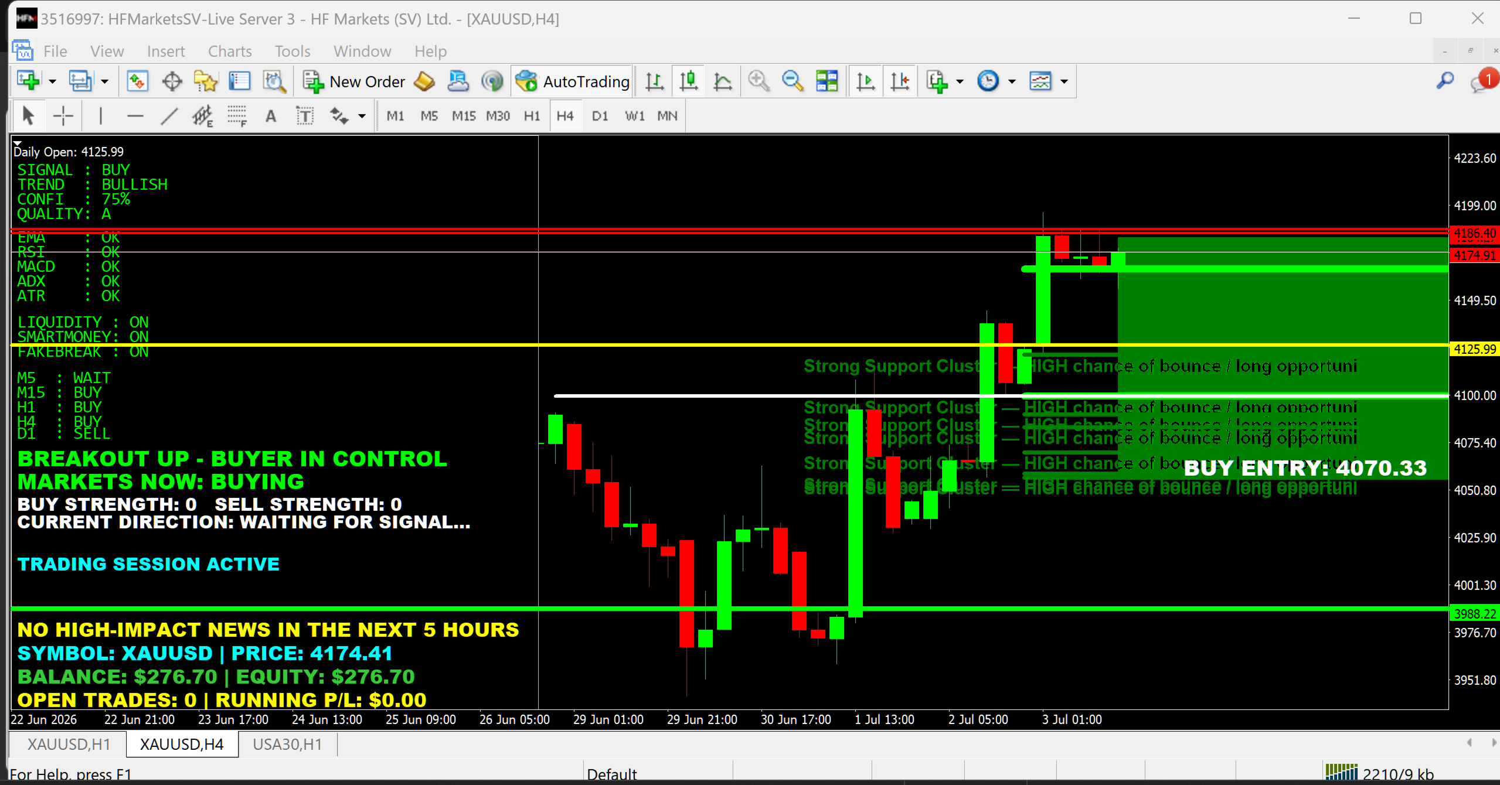Click the Default profile status text
The width and height of the screenshot is (1500, 785).
(611, 774)
